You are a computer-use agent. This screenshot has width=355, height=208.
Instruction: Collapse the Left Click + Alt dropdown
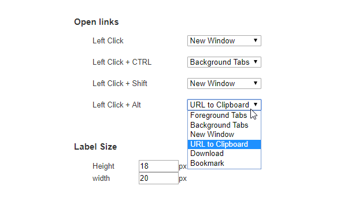coord(224,105)
